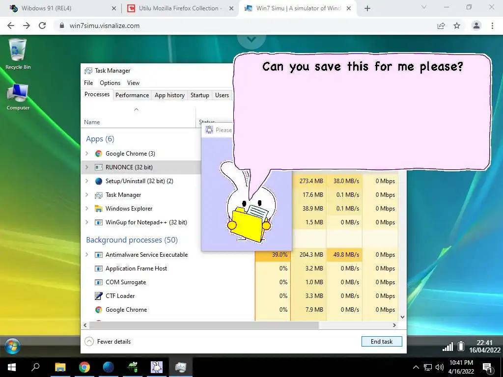Viewport: 503px width, 377px height.
Task: Click vertical scrollbar down arrow
Action: click(402, 317)
